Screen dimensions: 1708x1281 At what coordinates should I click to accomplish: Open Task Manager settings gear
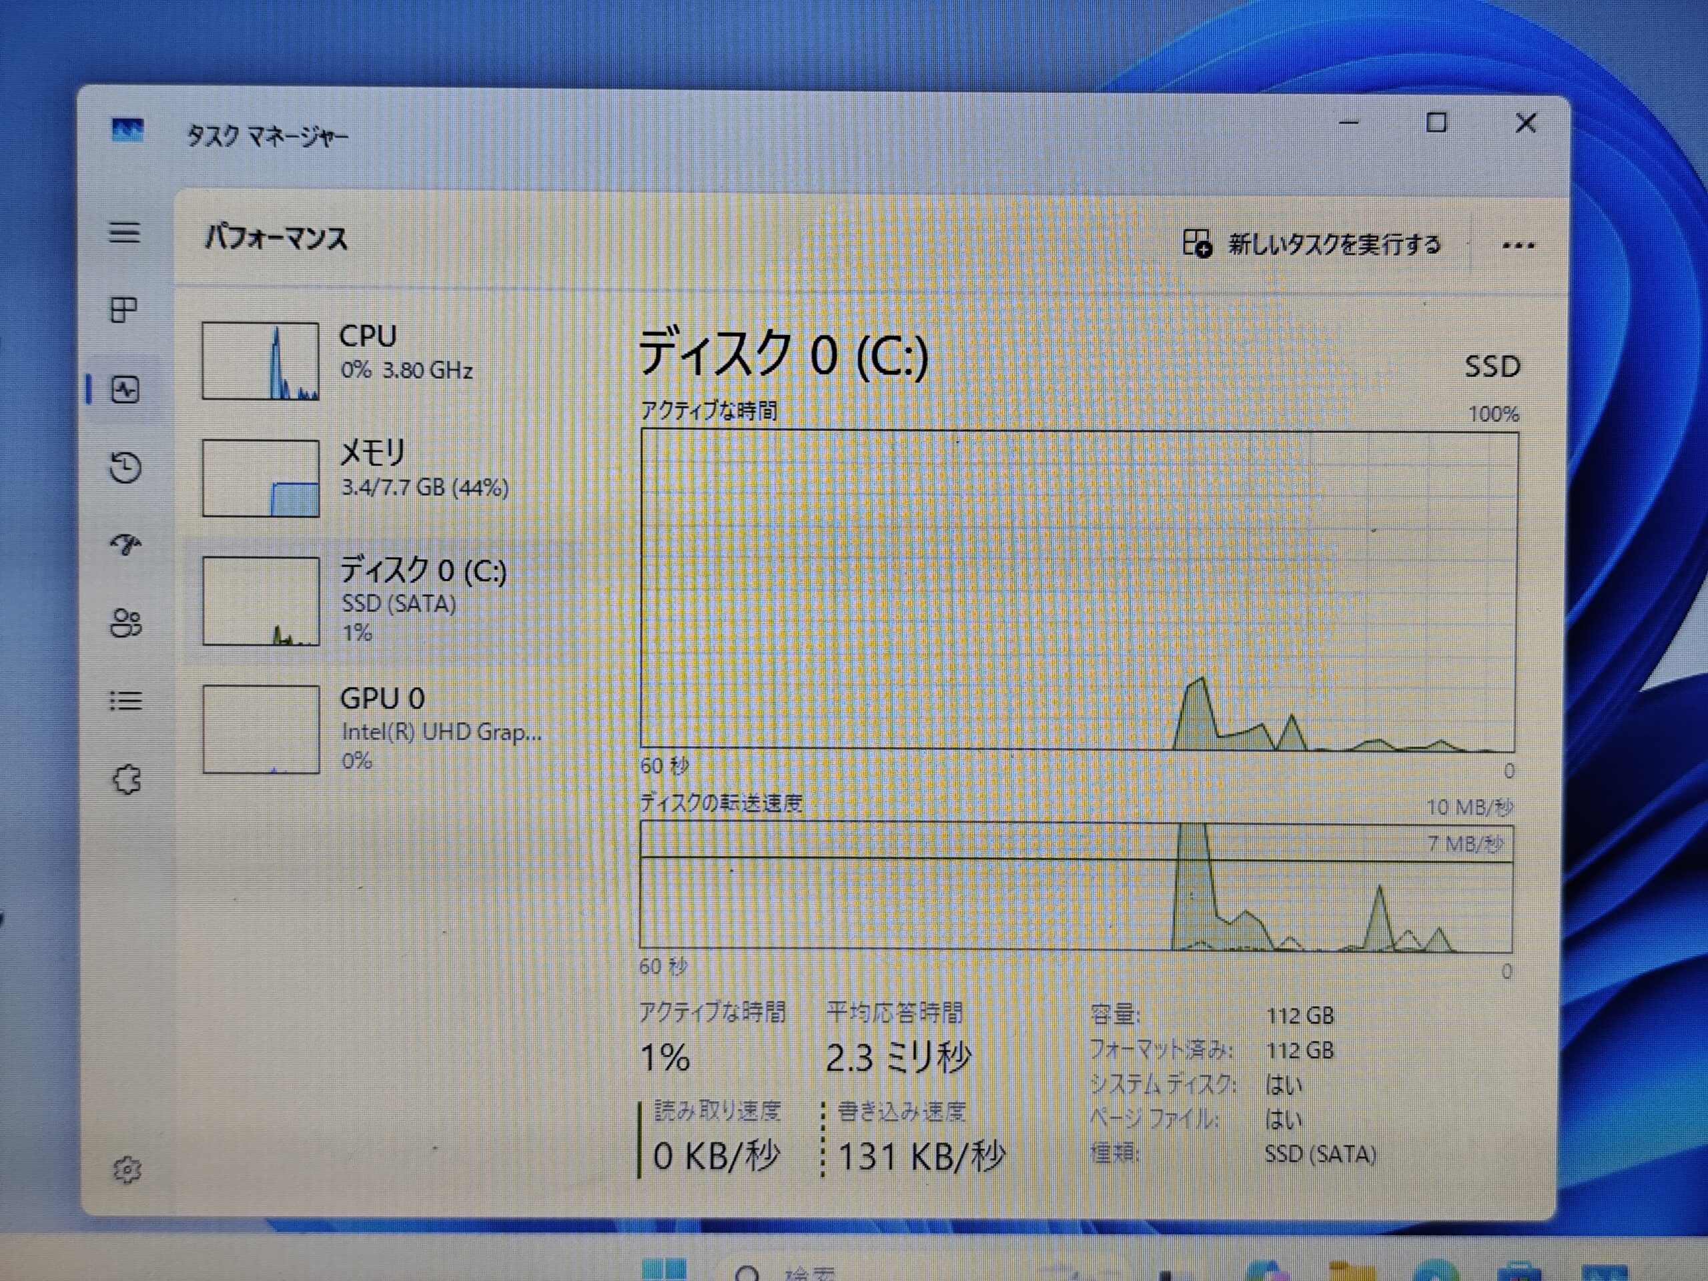[x=127, y=1170]
